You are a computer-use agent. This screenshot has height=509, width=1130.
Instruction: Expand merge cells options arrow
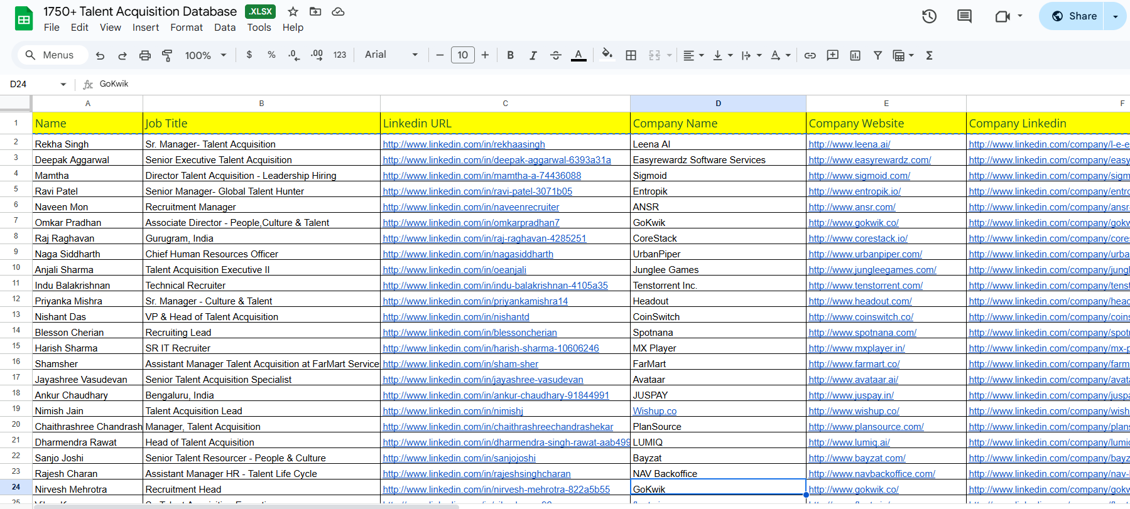[x=670, y=55]
